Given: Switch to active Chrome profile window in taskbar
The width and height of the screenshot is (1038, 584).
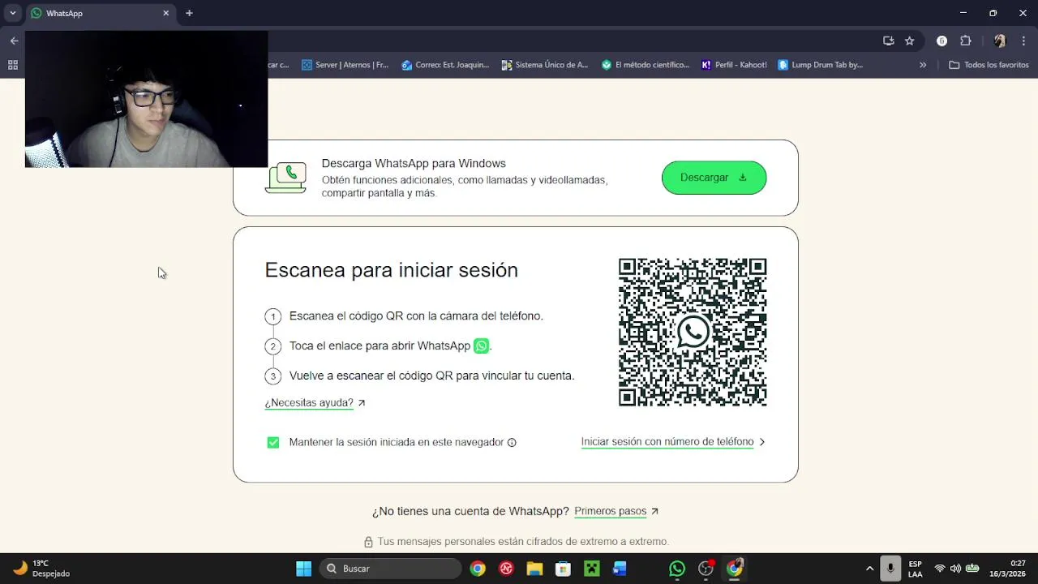Looking at the screenshot, I should pyautogui.click(x=735, y=569).
